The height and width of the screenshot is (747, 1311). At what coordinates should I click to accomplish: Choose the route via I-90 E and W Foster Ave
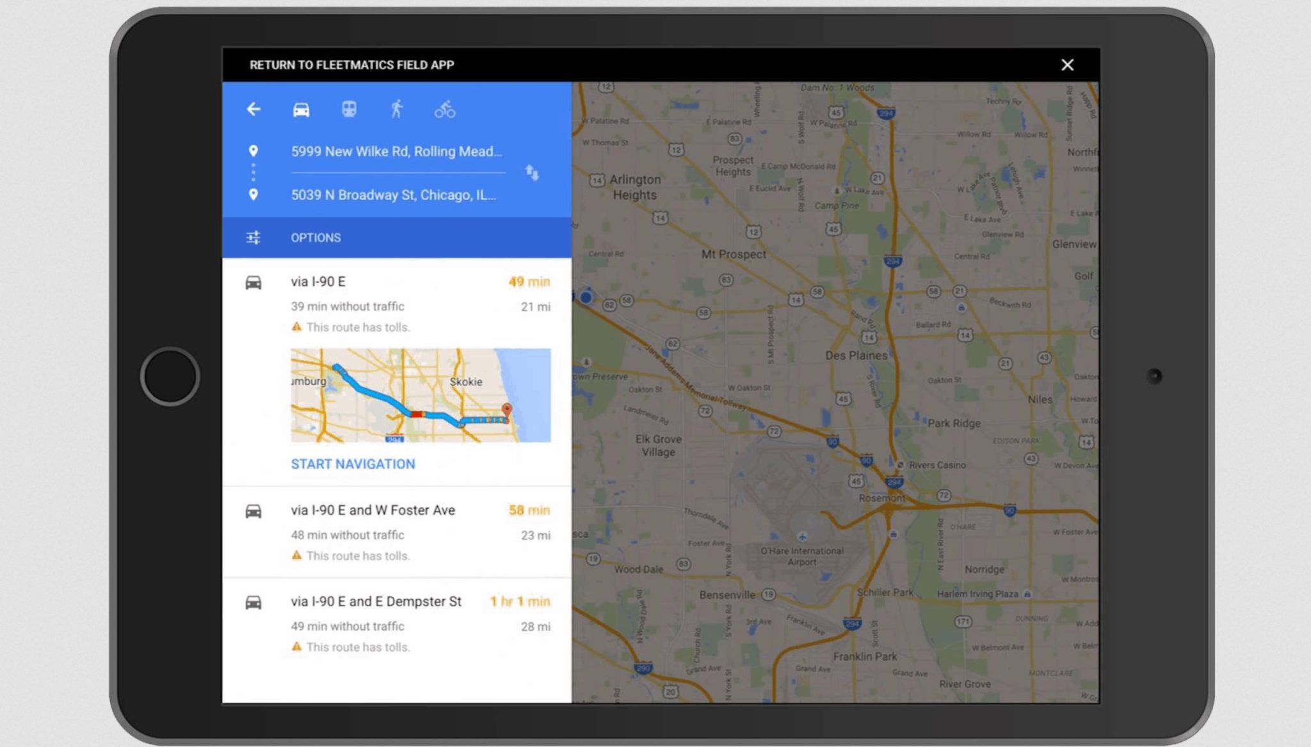(x=373, y=510)
